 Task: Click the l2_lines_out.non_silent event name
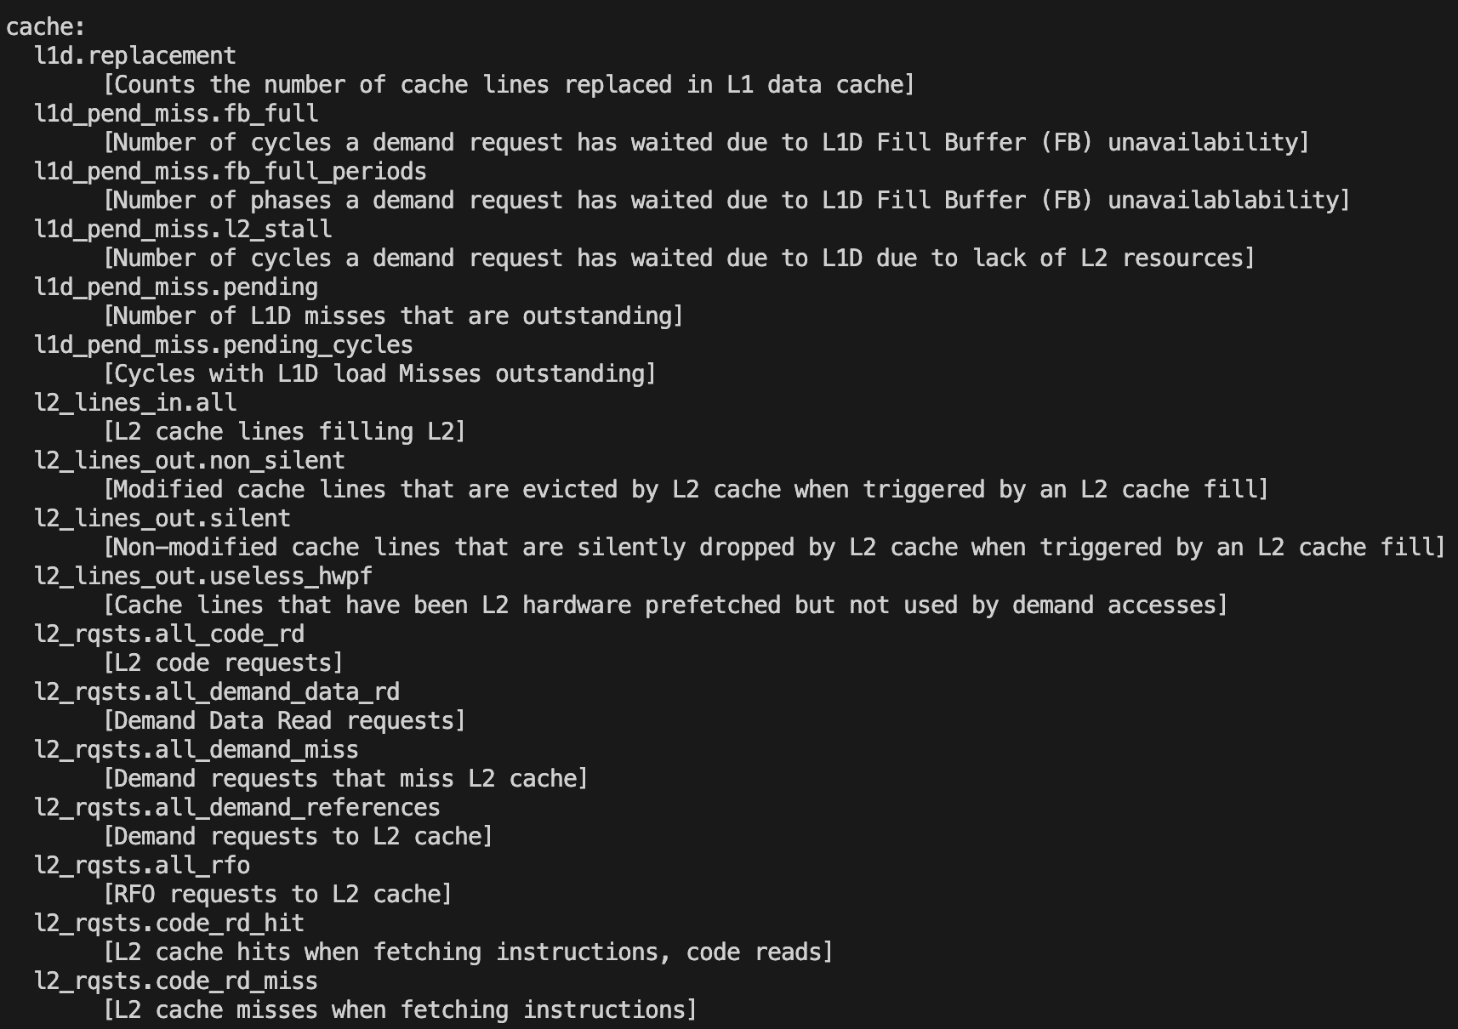click(x=190, y=460)
